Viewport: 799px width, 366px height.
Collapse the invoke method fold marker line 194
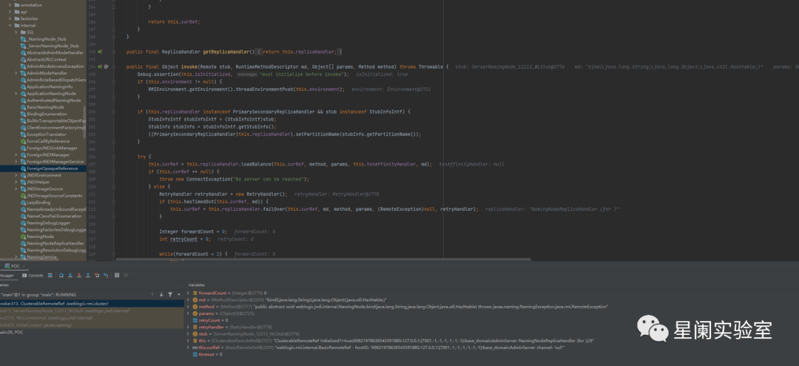click(113, 67)
